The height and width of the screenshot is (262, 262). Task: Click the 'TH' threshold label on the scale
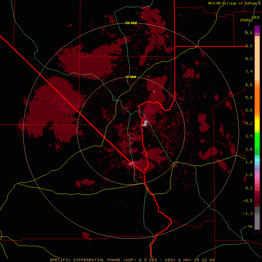pyautogui.click(x=250, y=227)
